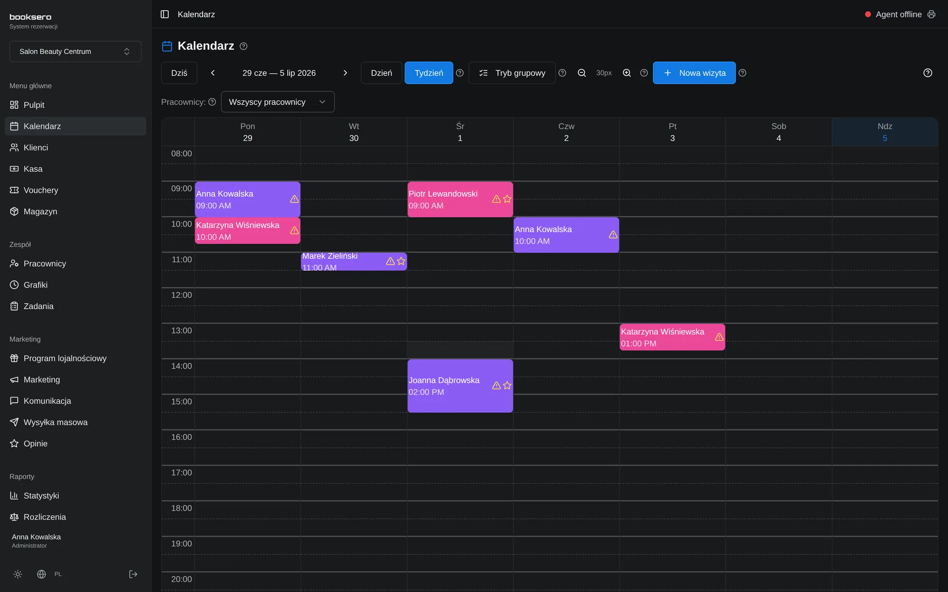Jump to today with Dziś button
The width and height of the screenshot is (948, 592).
(x=179, y=73)
